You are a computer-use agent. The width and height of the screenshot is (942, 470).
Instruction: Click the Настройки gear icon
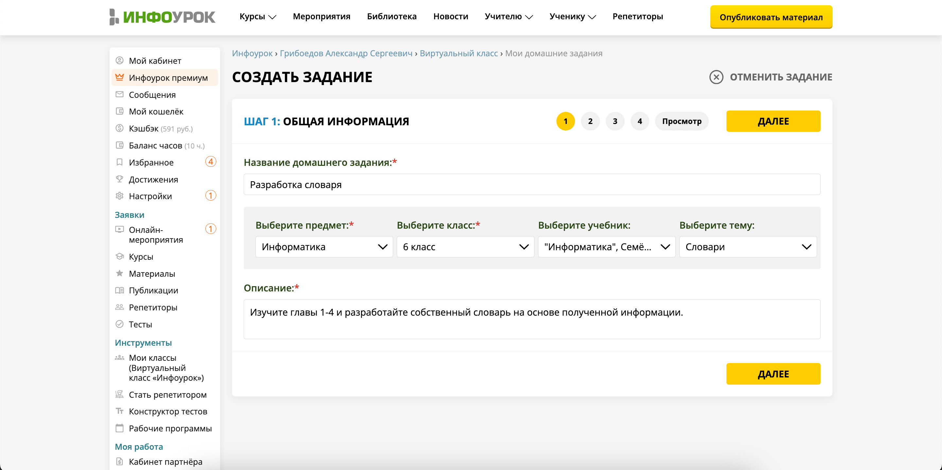click(120, 196)
